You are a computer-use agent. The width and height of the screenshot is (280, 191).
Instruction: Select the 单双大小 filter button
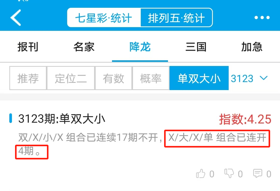(x=199, y=78)
